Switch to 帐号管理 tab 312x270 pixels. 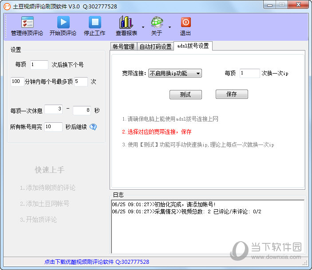[x=123, y=47]
